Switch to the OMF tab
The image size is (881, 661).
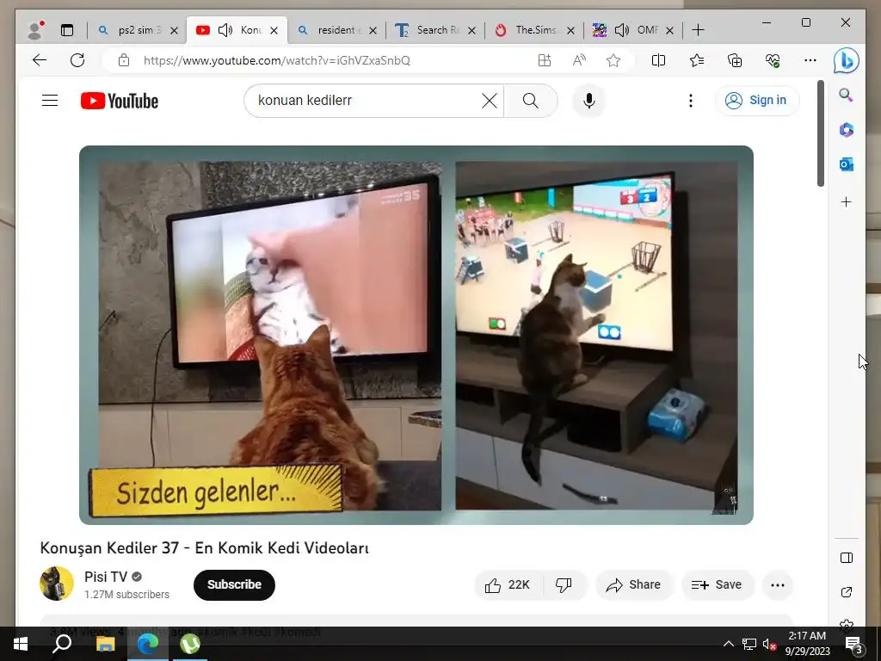(x=633, y=30)
